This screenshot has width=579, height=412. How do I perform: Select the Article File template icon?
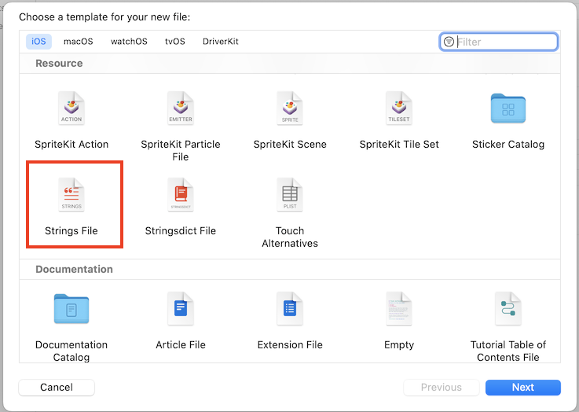pyautogui.click(x=181, y=309)
